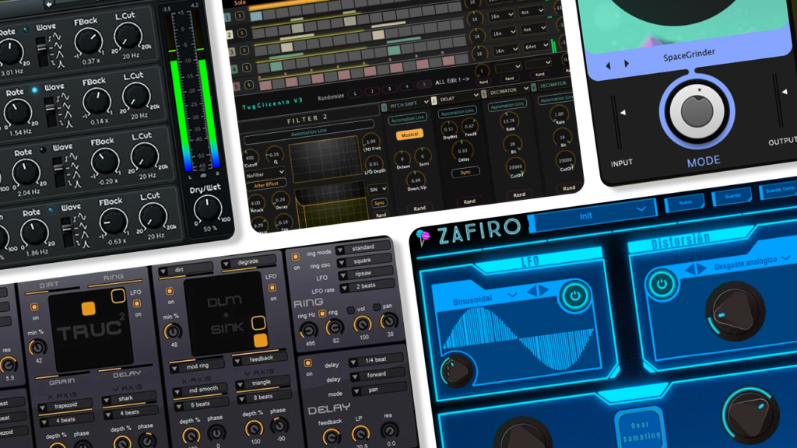Select Randomize slot 3 in TugGlicento
797x448 pixels.
pos(389,89)
